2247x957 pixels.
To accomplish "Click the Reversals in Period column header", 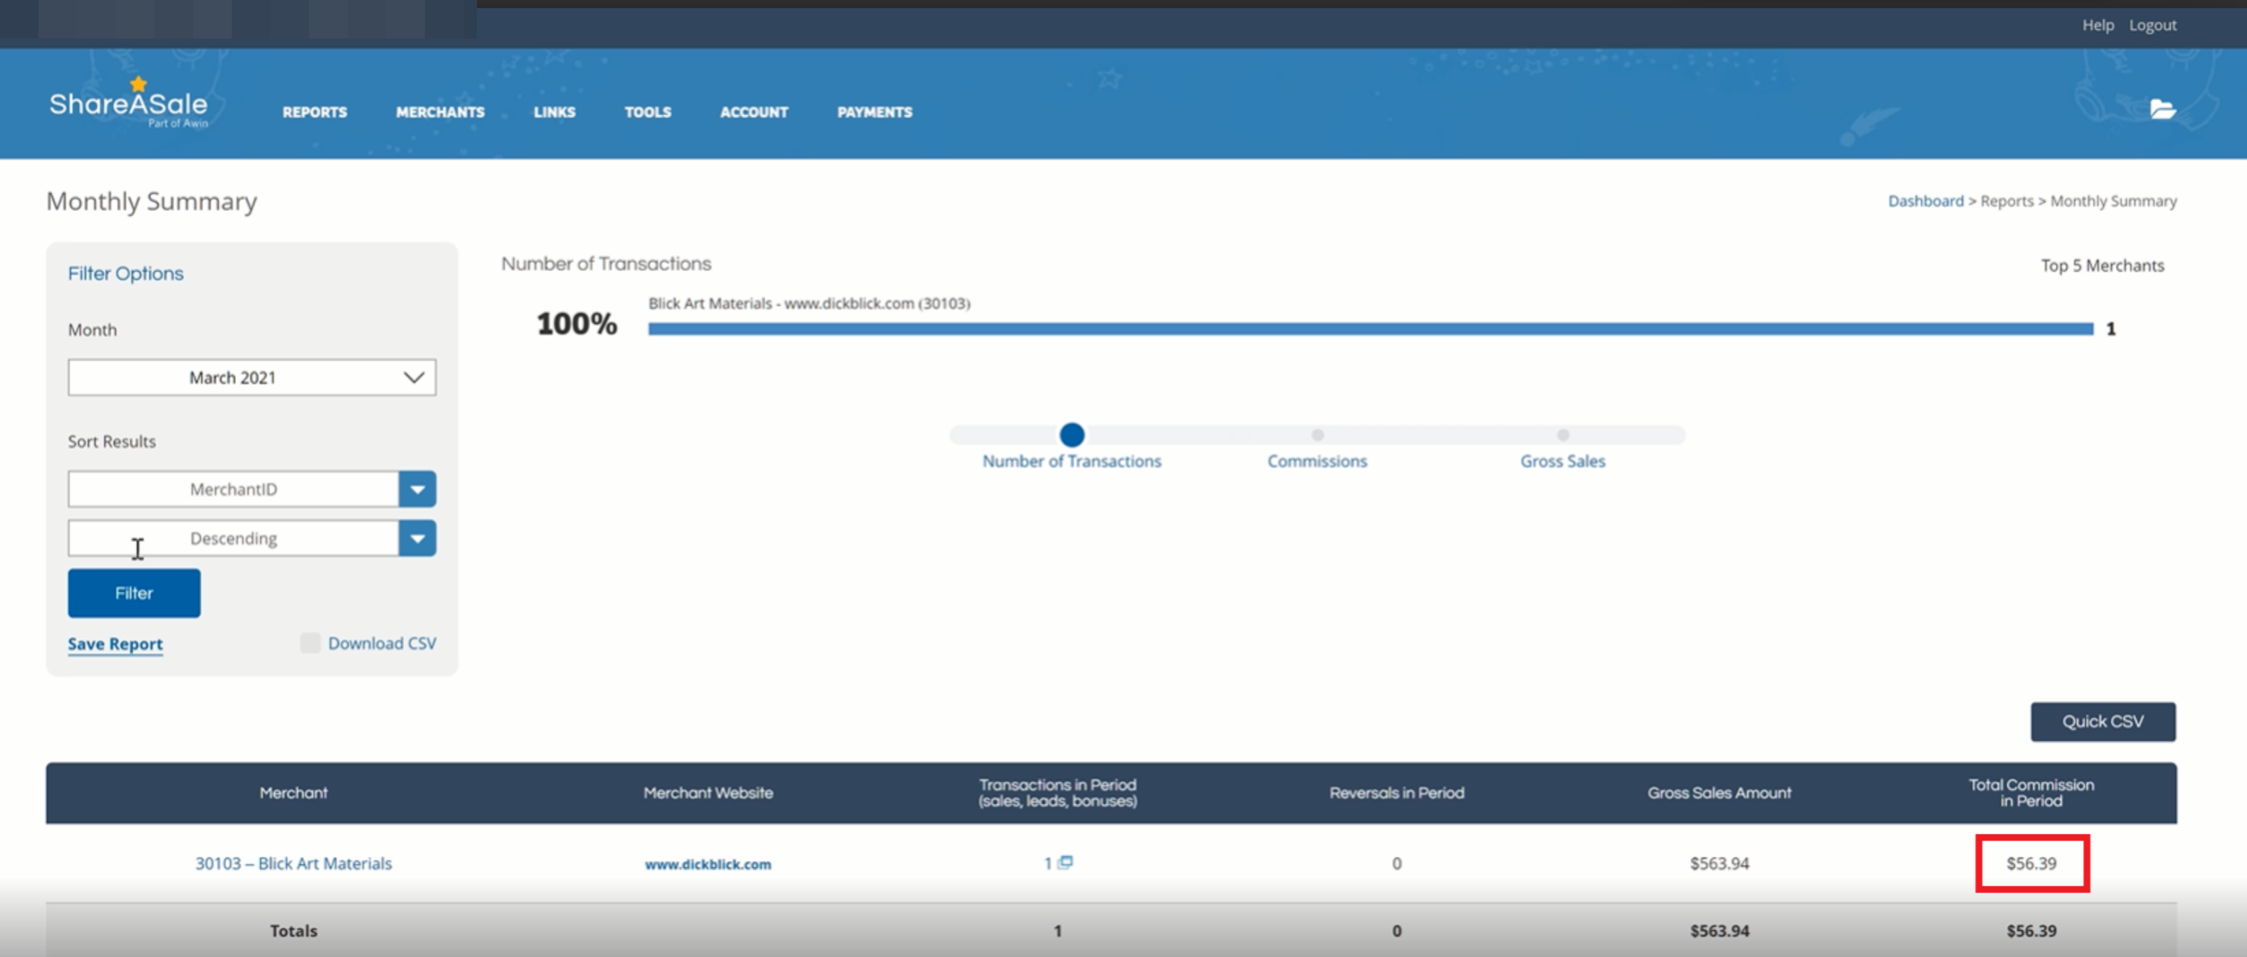I will click(x=1396, y=793).
